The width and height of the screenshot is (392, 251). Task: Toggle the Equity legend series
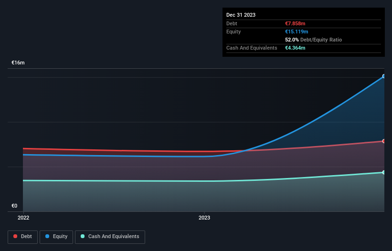click(x=56, y=237)
